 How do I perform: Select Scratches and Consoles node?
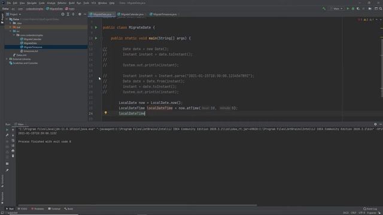point(25,63)
